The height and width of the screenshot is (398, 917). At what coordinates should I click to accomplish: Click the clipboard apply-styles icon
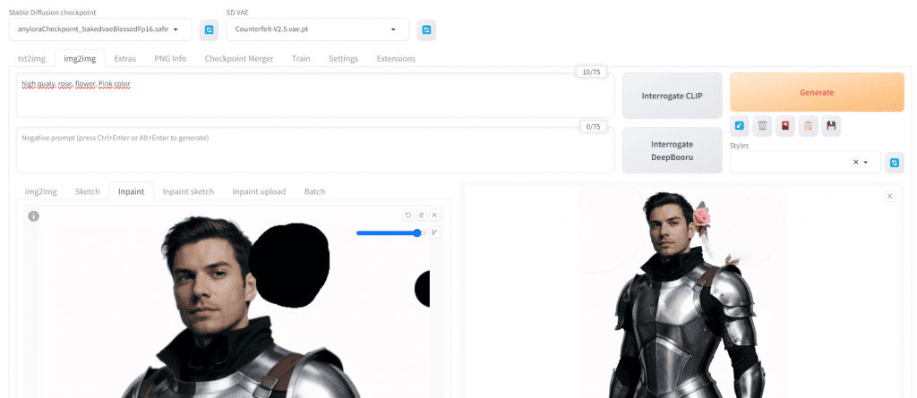point(808,126)
